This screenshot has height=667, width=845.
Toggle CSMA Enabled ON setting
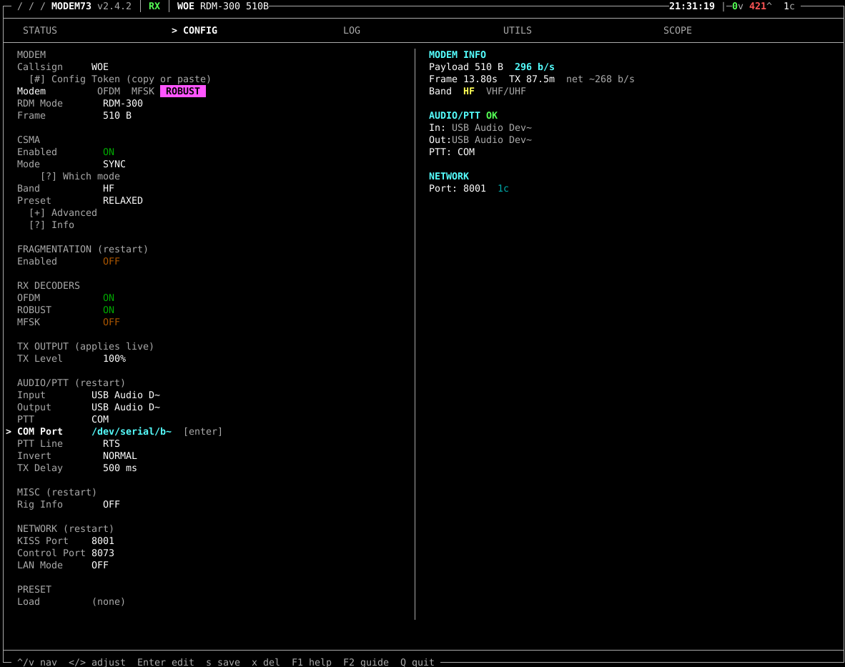[x=109, y=152]
